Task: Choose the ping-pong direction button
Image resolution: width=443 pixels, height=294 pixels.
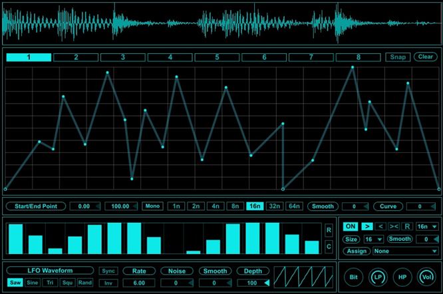Action: tap(393, 227)
